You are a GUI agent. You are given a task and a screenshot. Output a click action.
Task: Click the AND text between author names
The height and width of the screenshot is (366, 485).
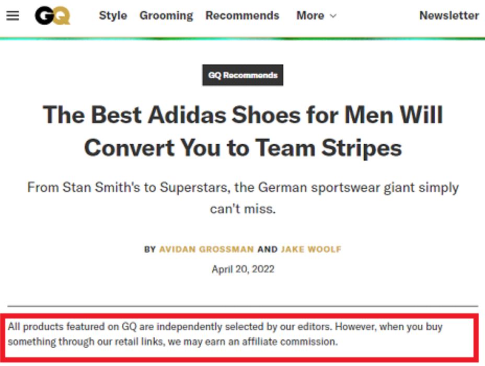(x=267, y=249)
